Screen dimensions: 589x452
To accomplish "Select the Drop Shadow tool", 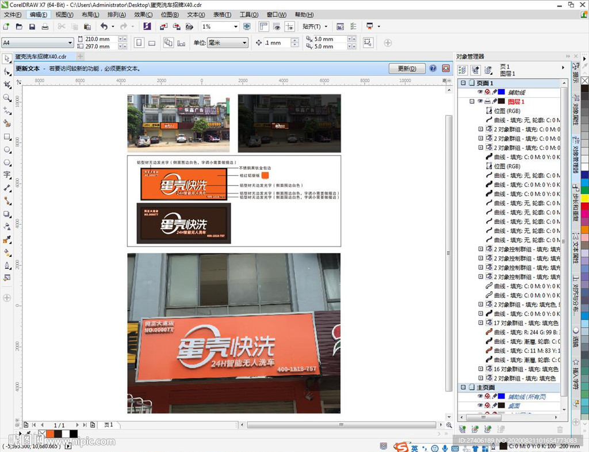I will click(7, 214).
